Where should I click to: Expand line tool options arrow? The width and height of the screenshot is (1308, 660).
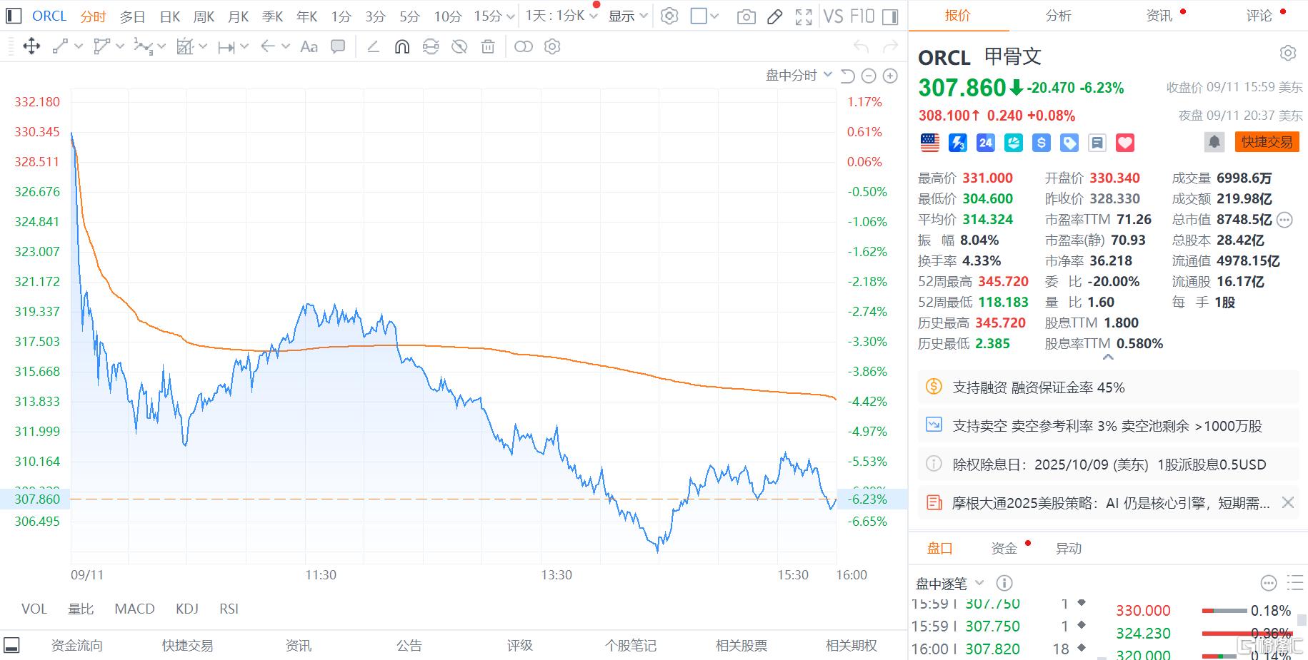pos(79,47)
